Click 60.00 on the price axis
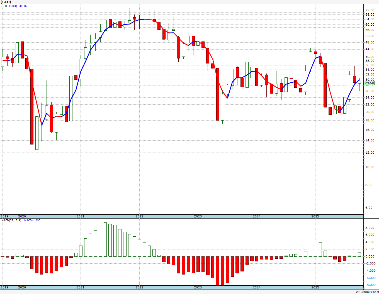The width and height of the screenshot is (379, 294). [370, 24]
